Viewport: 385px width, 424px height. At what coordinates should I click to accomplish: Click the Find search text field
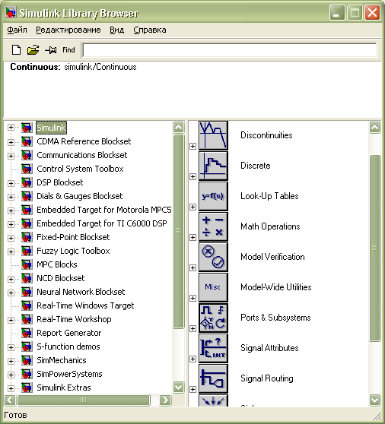pos(229,50)
